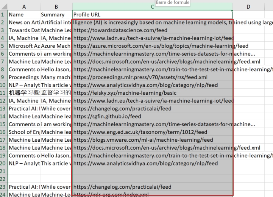Screen dimensions: 273x197
Task: Select column B header
Action: tap(56, 6)
